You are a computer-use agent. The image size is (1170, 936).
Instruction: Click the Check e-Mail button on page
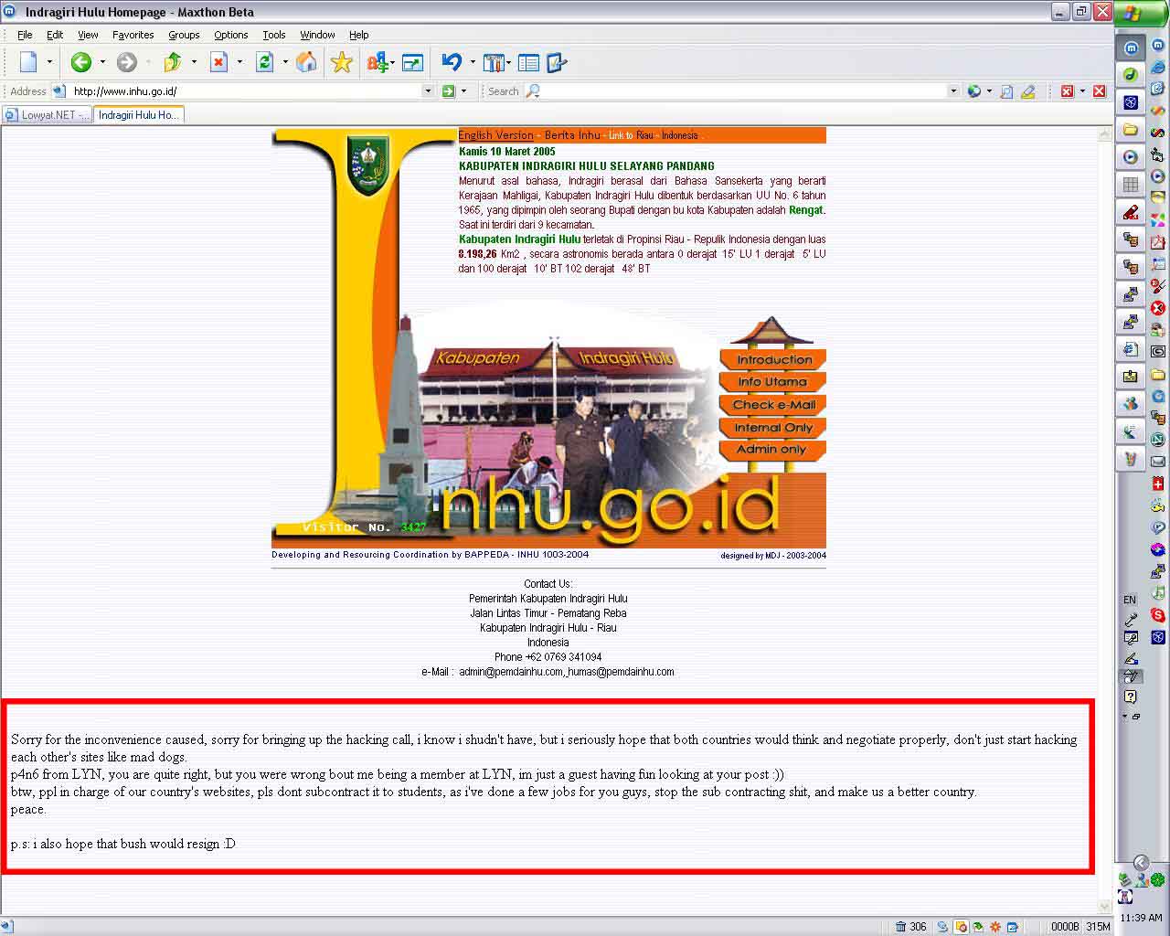tap(773, 405)
